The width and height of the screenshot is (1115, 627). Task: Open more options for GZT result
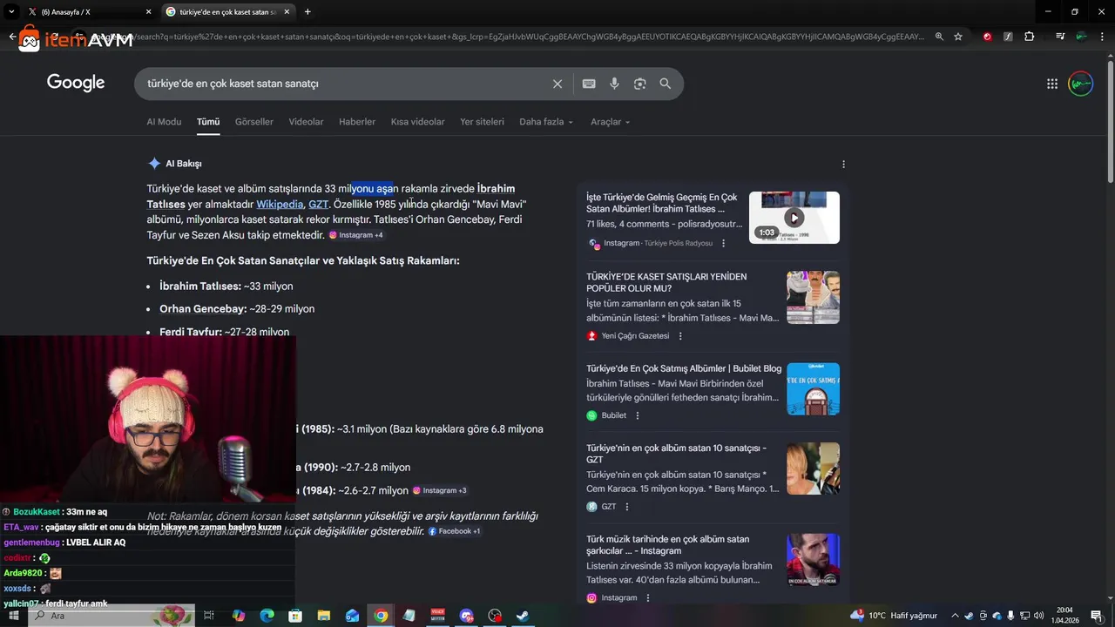pos(626,507)
